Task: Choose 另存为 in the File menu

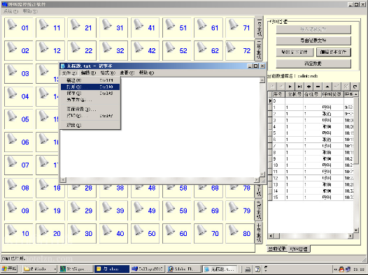Action: [x=90, y=100]
